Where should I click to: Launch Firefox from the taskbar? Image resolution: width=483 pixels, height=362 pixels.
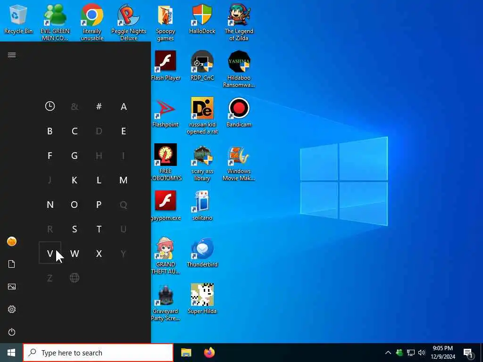click(x=209, y=353)
